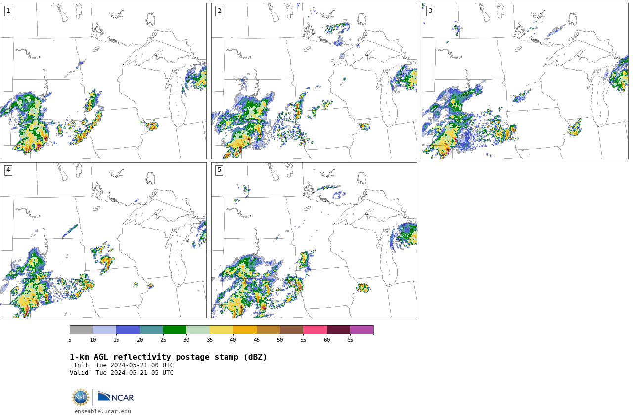
Task: Select the teal 20-25 dBZ swatch
Action: click(x=151, y=330)
